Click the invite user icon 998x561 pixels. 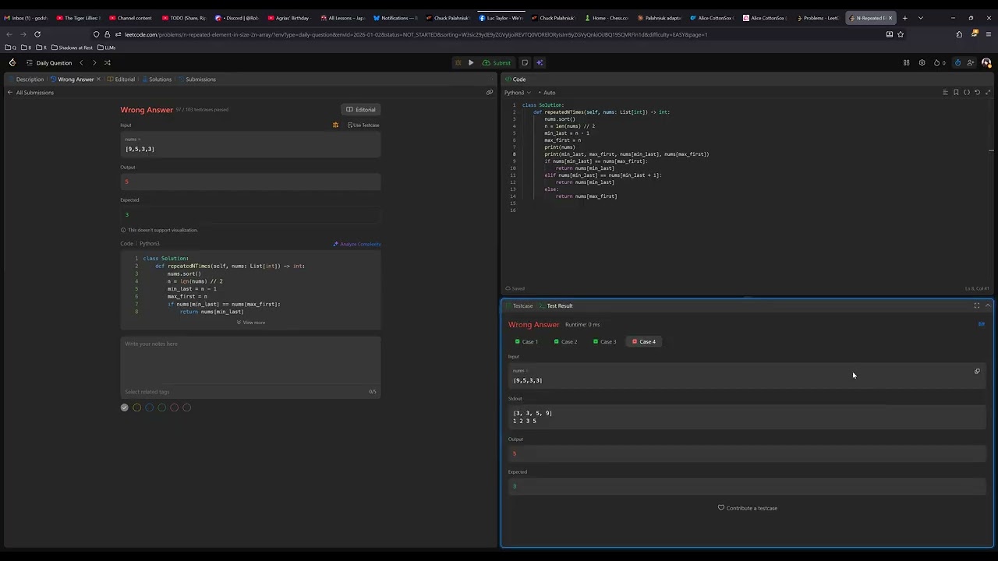coord(971,63)
